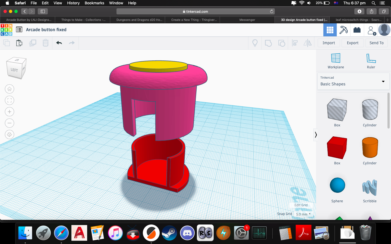Select the orange Cylinder shape
The width and height of the screenshot is (391, 244).
(x=370, y=147)
